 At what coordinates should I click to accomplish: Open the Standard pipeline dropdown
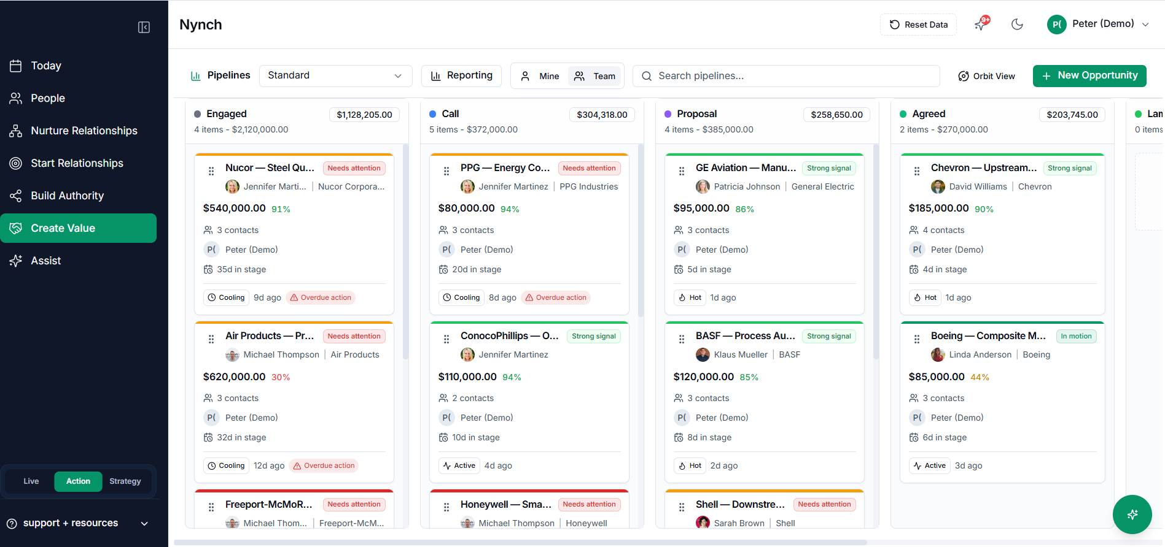335,75
